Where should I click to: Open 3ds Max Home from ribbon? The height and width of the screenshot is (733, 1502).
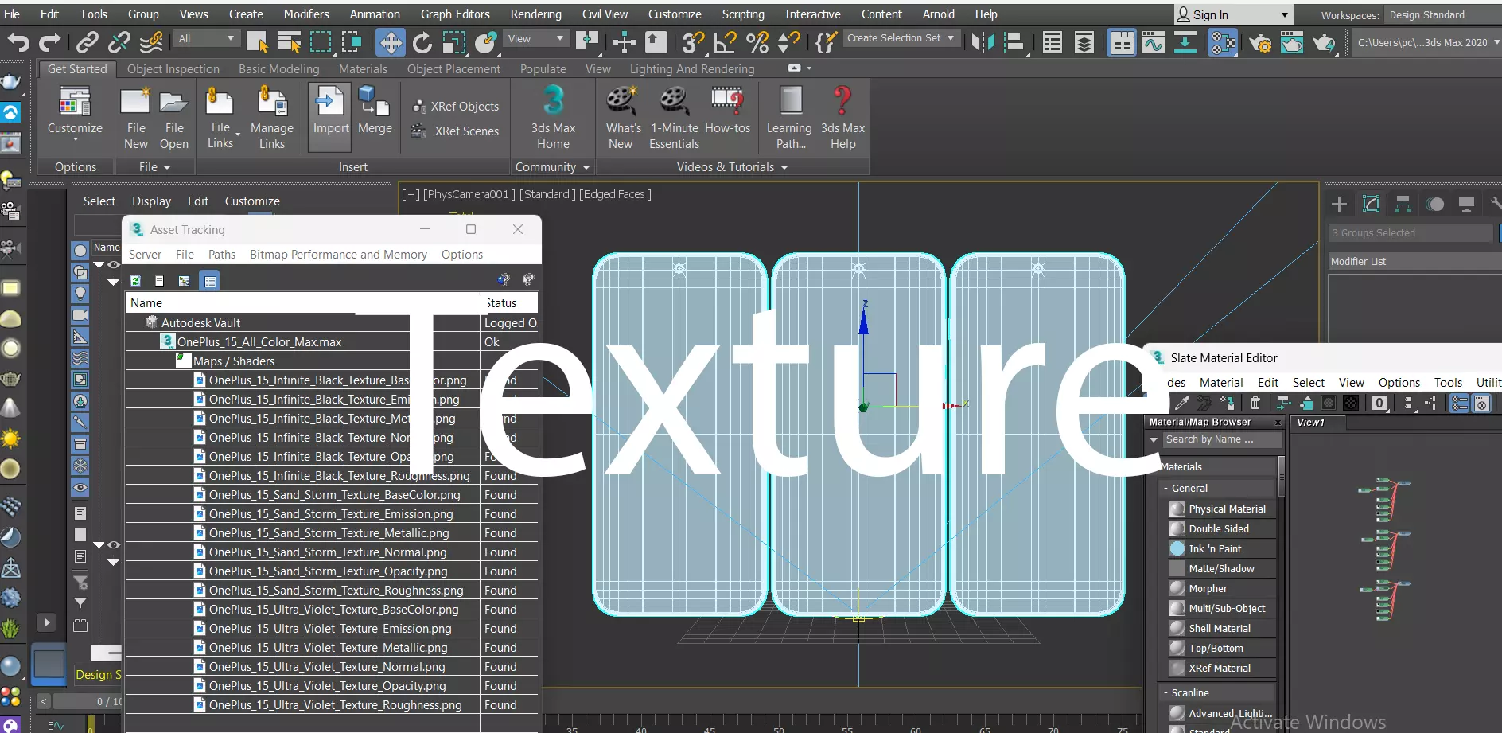pyautogui.click(x=553, y=118)
